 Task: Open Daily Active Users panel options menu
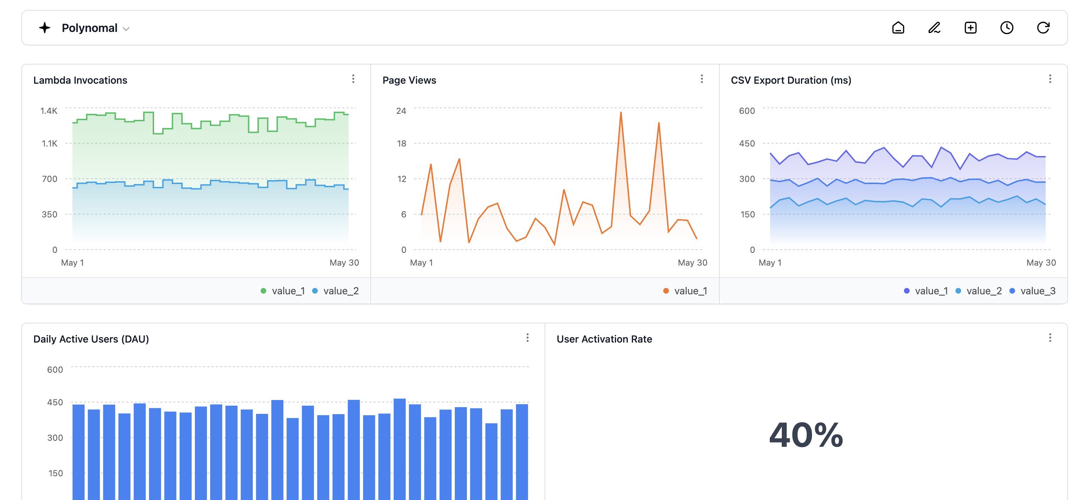pos(527,338)
